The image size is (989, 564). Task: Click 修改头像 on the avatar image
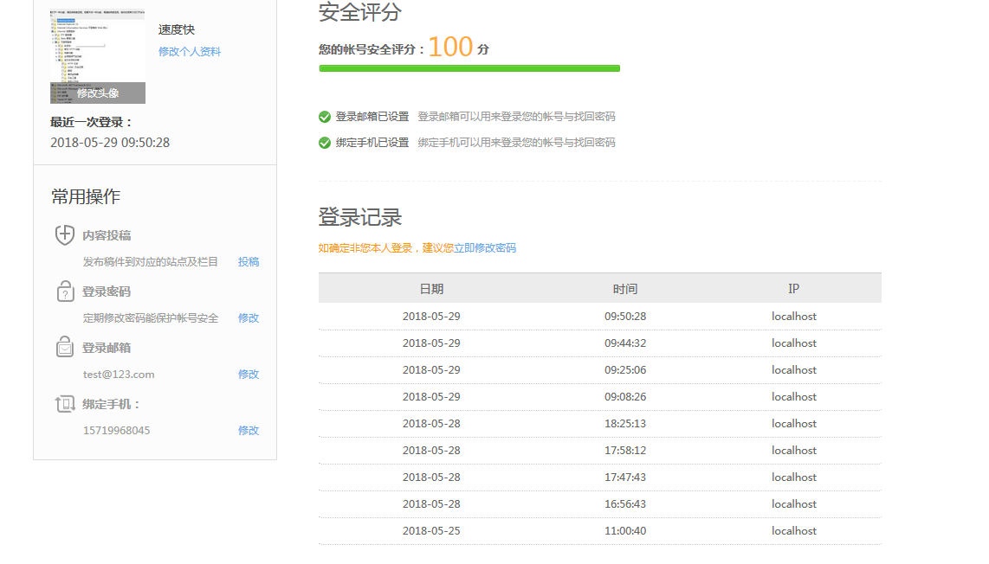98,93
